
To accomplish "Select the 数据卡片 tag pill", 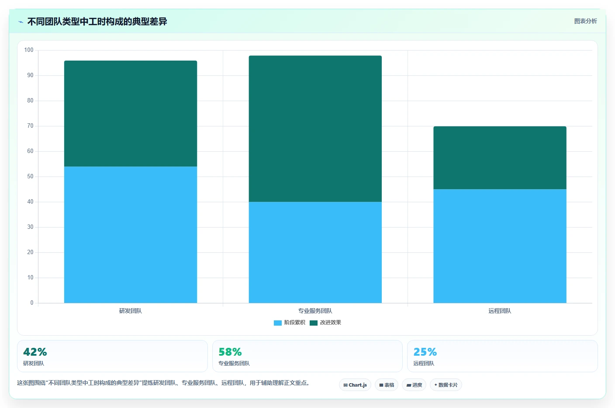I will 446,385.
